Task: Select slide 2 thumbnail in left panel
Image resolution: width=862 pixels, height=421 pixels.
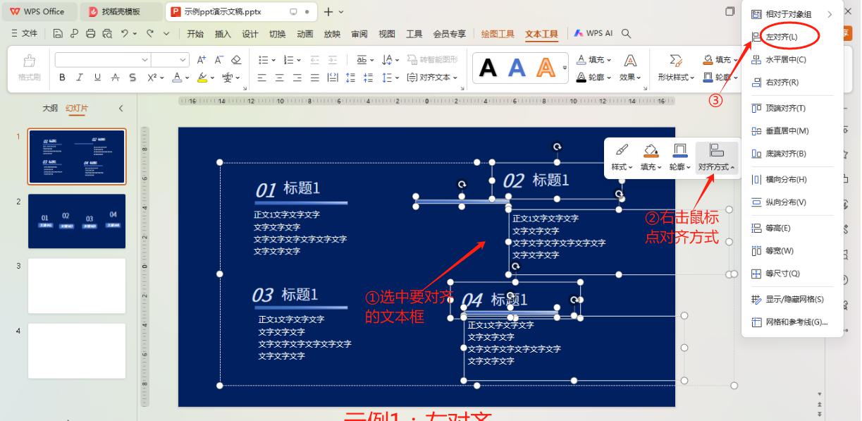Action: pyautogui.click(x=77, y=221)
